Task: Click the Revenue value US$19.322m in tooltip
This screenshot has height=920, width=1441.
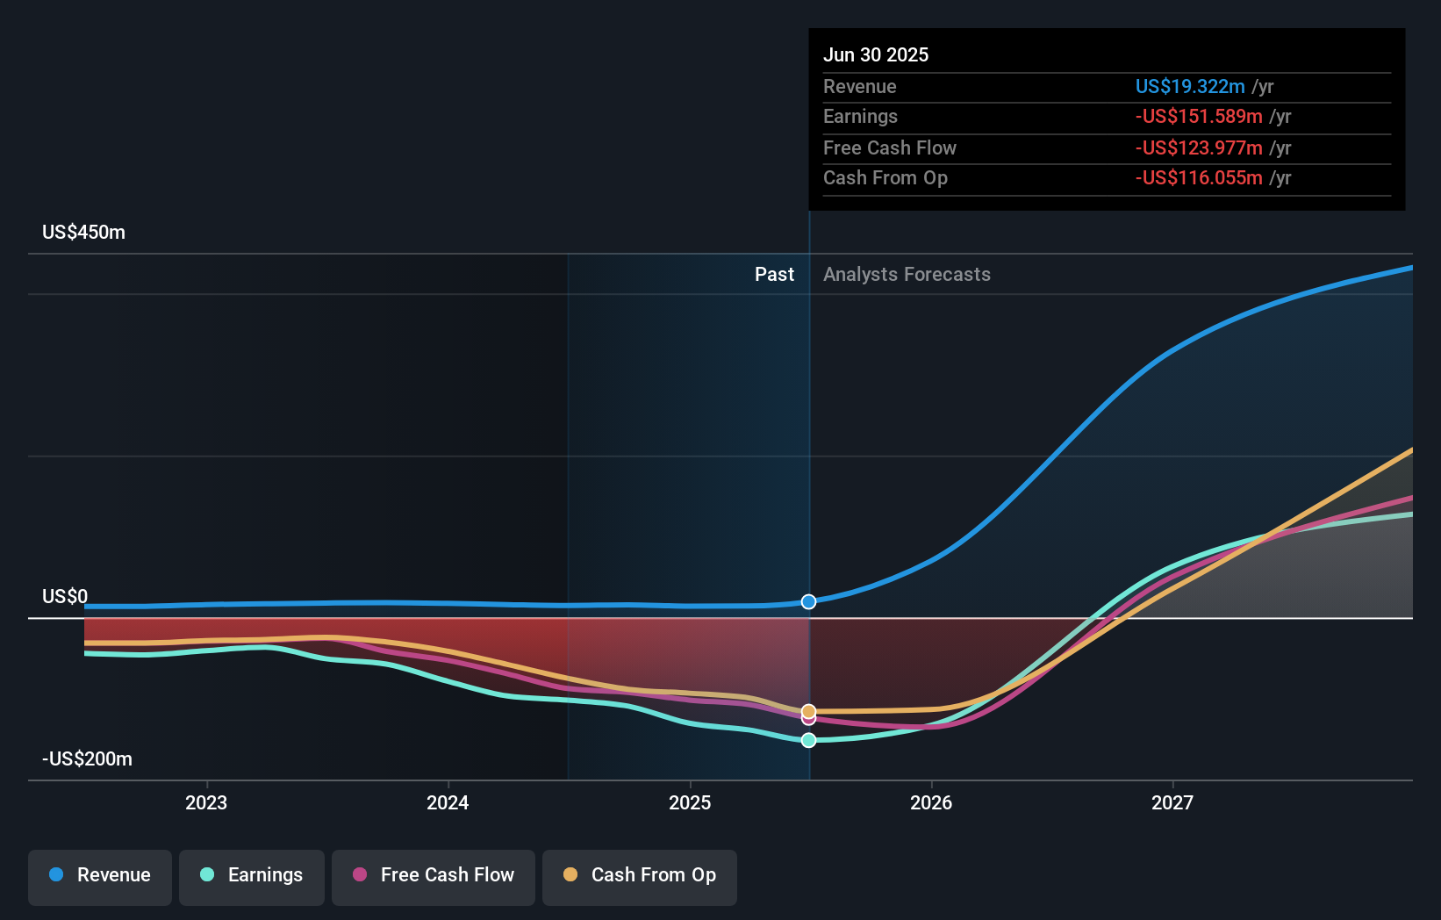Action: click(1190, 87)
